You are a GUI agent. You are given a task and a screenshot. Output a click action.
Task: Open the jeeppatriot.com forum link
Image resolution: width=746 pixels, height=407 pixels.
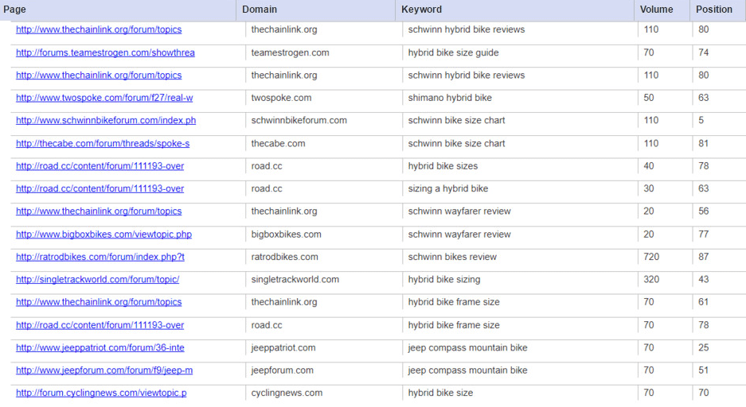pyautogui.click(x=100, y=347)
